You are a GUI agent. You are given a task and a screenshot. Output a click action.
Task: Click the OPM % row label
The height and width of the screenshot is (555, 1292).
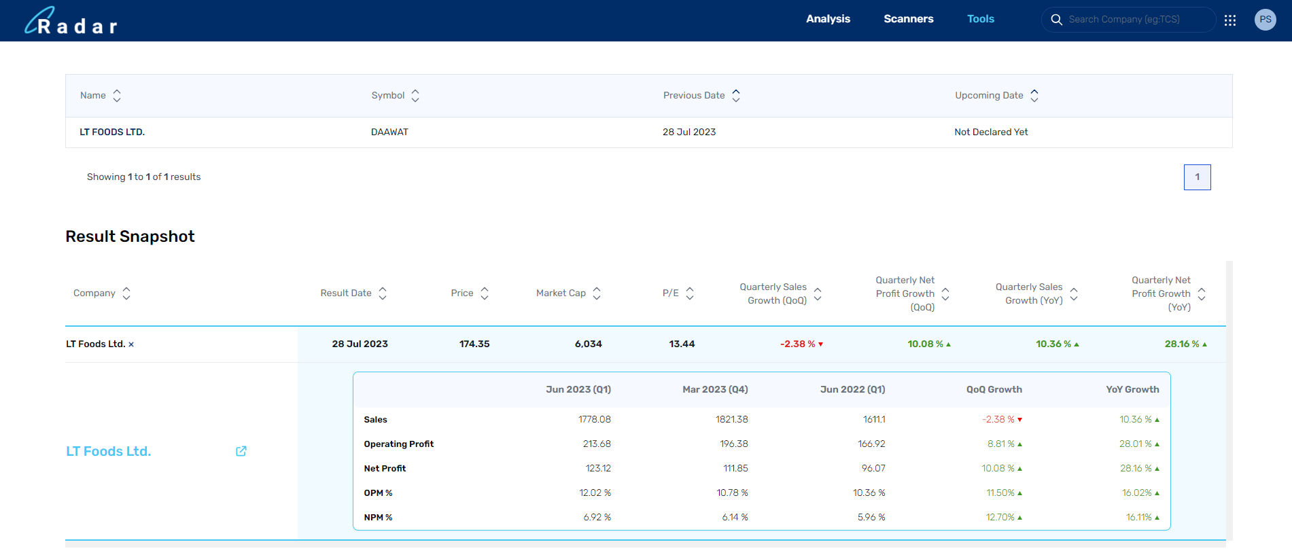378,493
